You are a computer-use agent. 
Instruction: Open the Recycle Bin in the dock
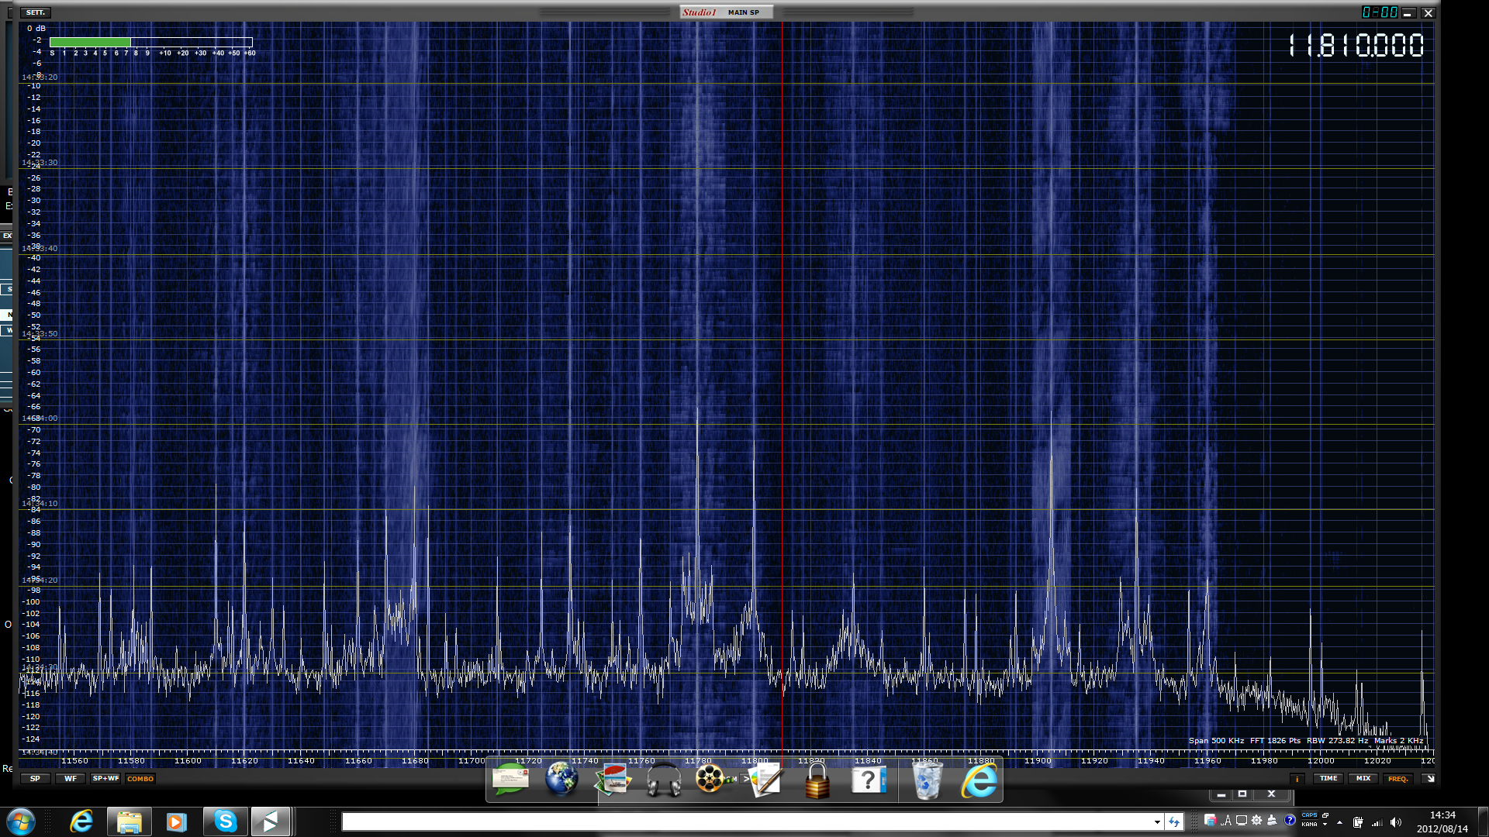pos(927,780)
